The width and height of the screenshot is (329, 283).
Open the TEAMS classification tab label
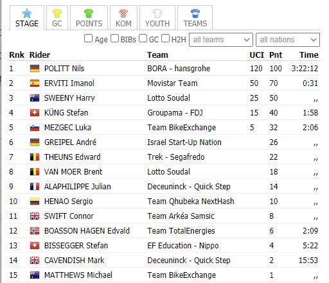coord(195,24)
